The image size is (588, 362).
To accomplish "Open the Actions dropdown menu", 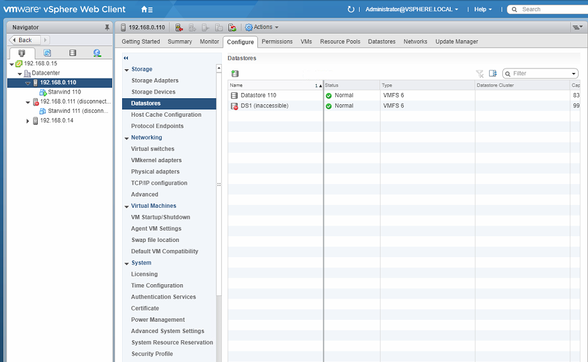I will click(x=262, y=27).
